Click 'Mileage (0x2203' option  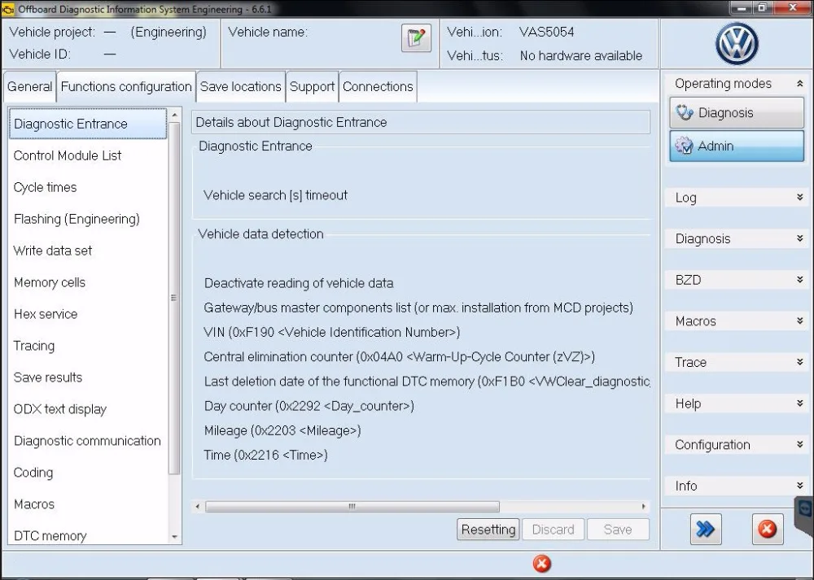tap(282, 430)
